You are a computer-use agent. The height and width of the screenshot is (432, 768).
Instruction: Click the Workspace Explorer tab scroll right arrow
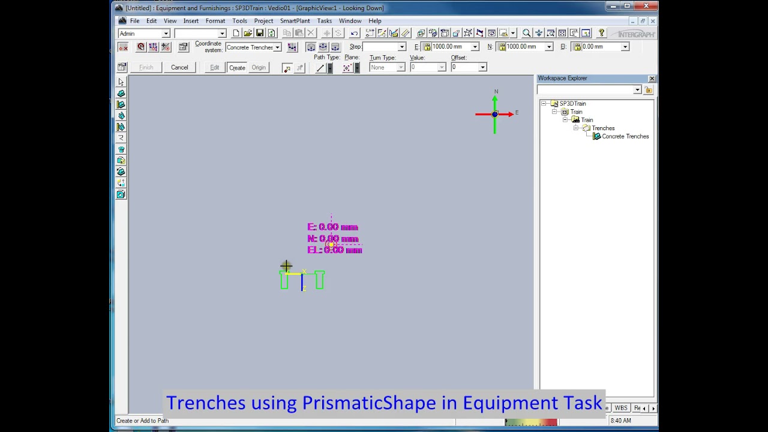(653, 408)
